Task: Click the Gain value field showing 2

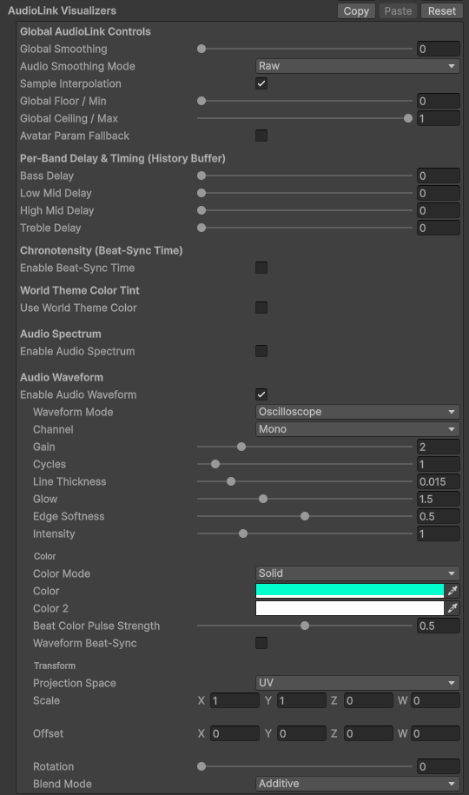Action: click(439, 447)
